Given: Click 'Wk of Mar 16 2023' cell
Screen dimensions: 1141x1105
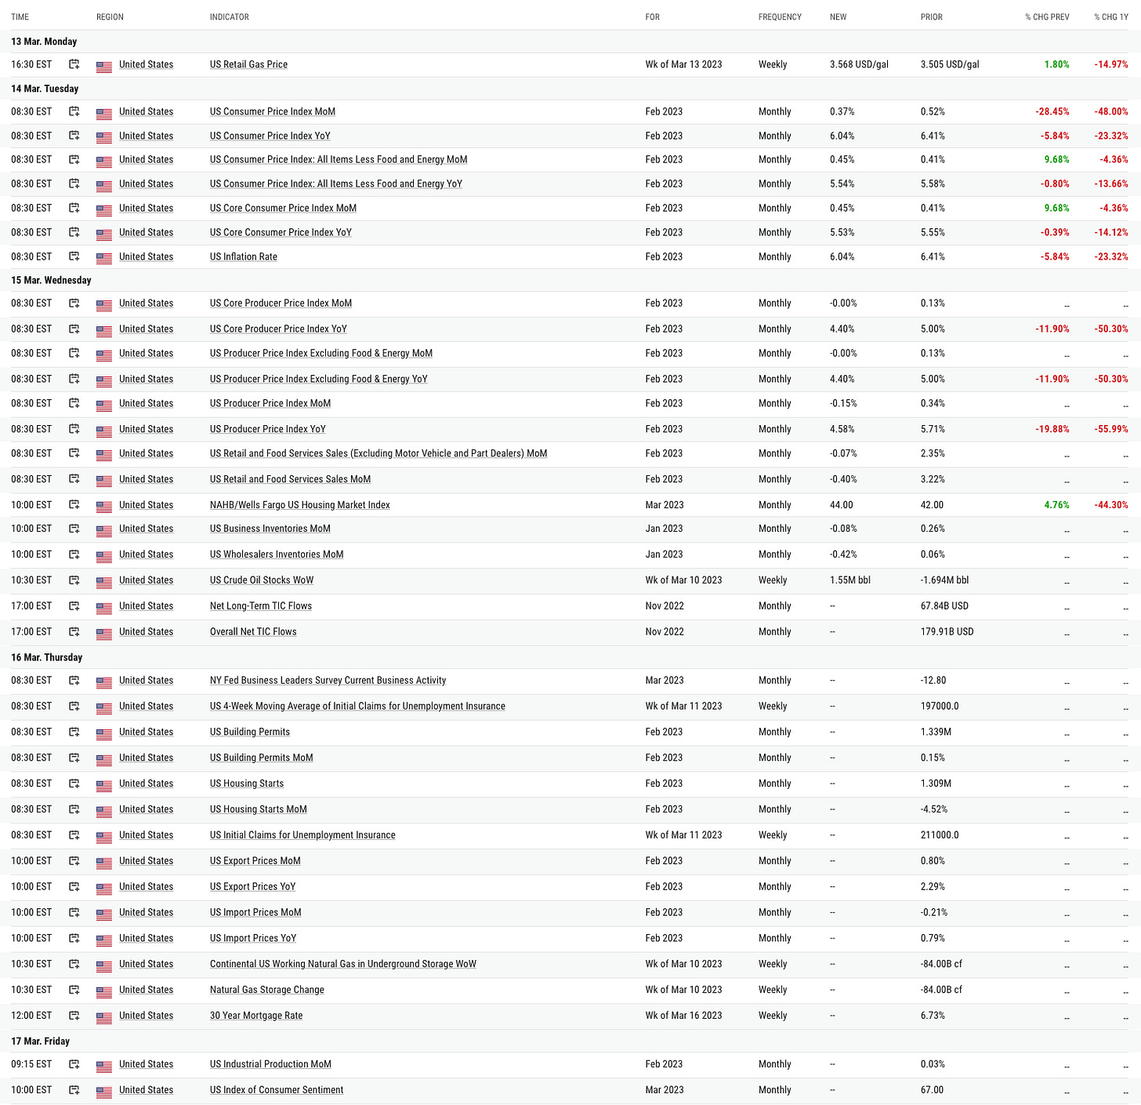Looking at the screenshot, I should 683,1016.
